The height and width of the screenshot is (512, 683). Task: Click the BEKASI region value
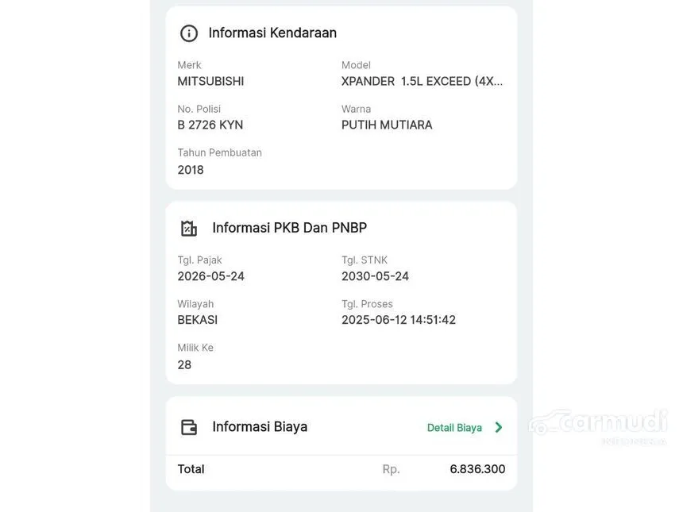point(197,320)
